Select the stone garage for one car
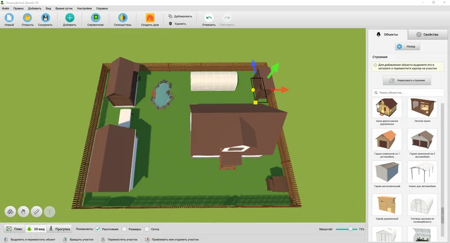The height and width of the screenshot is (243, 450). 386,140
